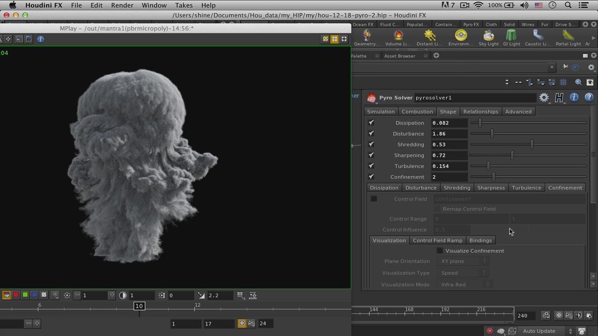The image size is (598, 336).
Task: Open the Pyro Solver gear menu
Action: pos(544,98)
